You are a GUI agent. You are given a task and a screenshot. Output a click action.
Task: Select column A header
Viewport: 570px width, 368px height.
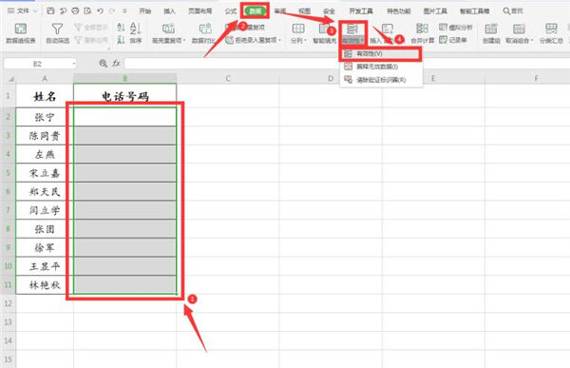click(45, 79)
